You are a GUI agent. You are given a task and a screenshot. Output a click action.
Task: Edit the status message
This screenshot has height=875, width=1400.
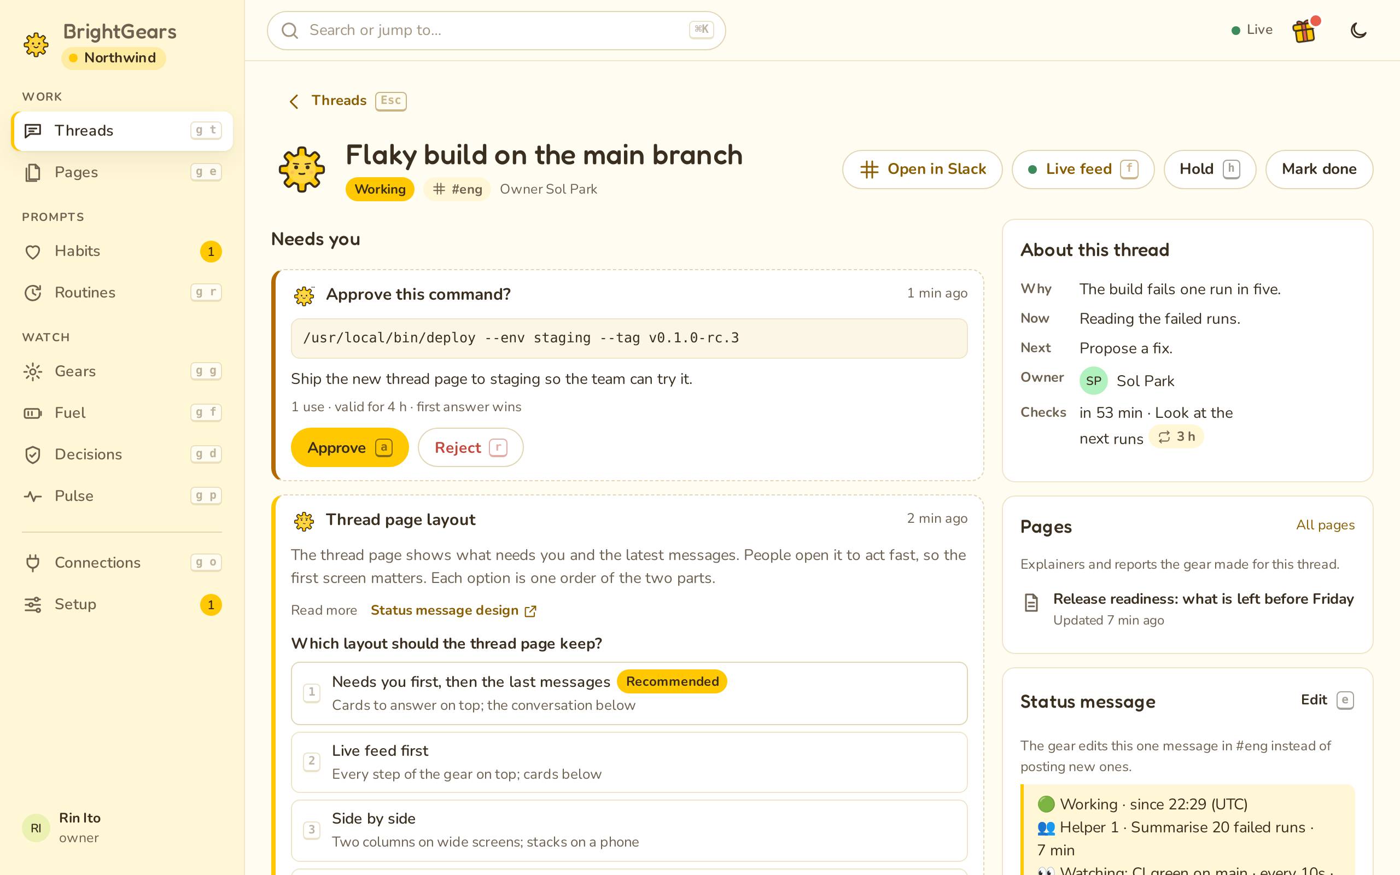coord(1327,700)
